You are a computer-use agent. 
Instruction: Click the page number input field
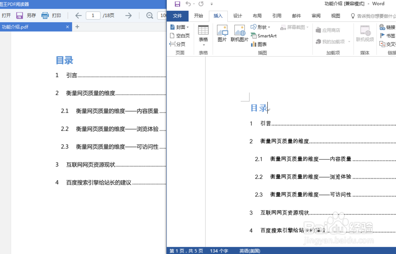93,15
